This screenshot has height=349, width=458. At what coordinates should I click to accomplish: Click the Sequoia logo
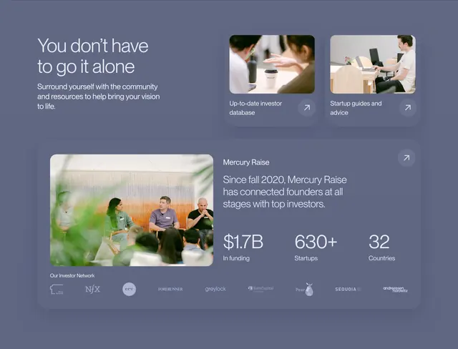(x=348, y=289)
